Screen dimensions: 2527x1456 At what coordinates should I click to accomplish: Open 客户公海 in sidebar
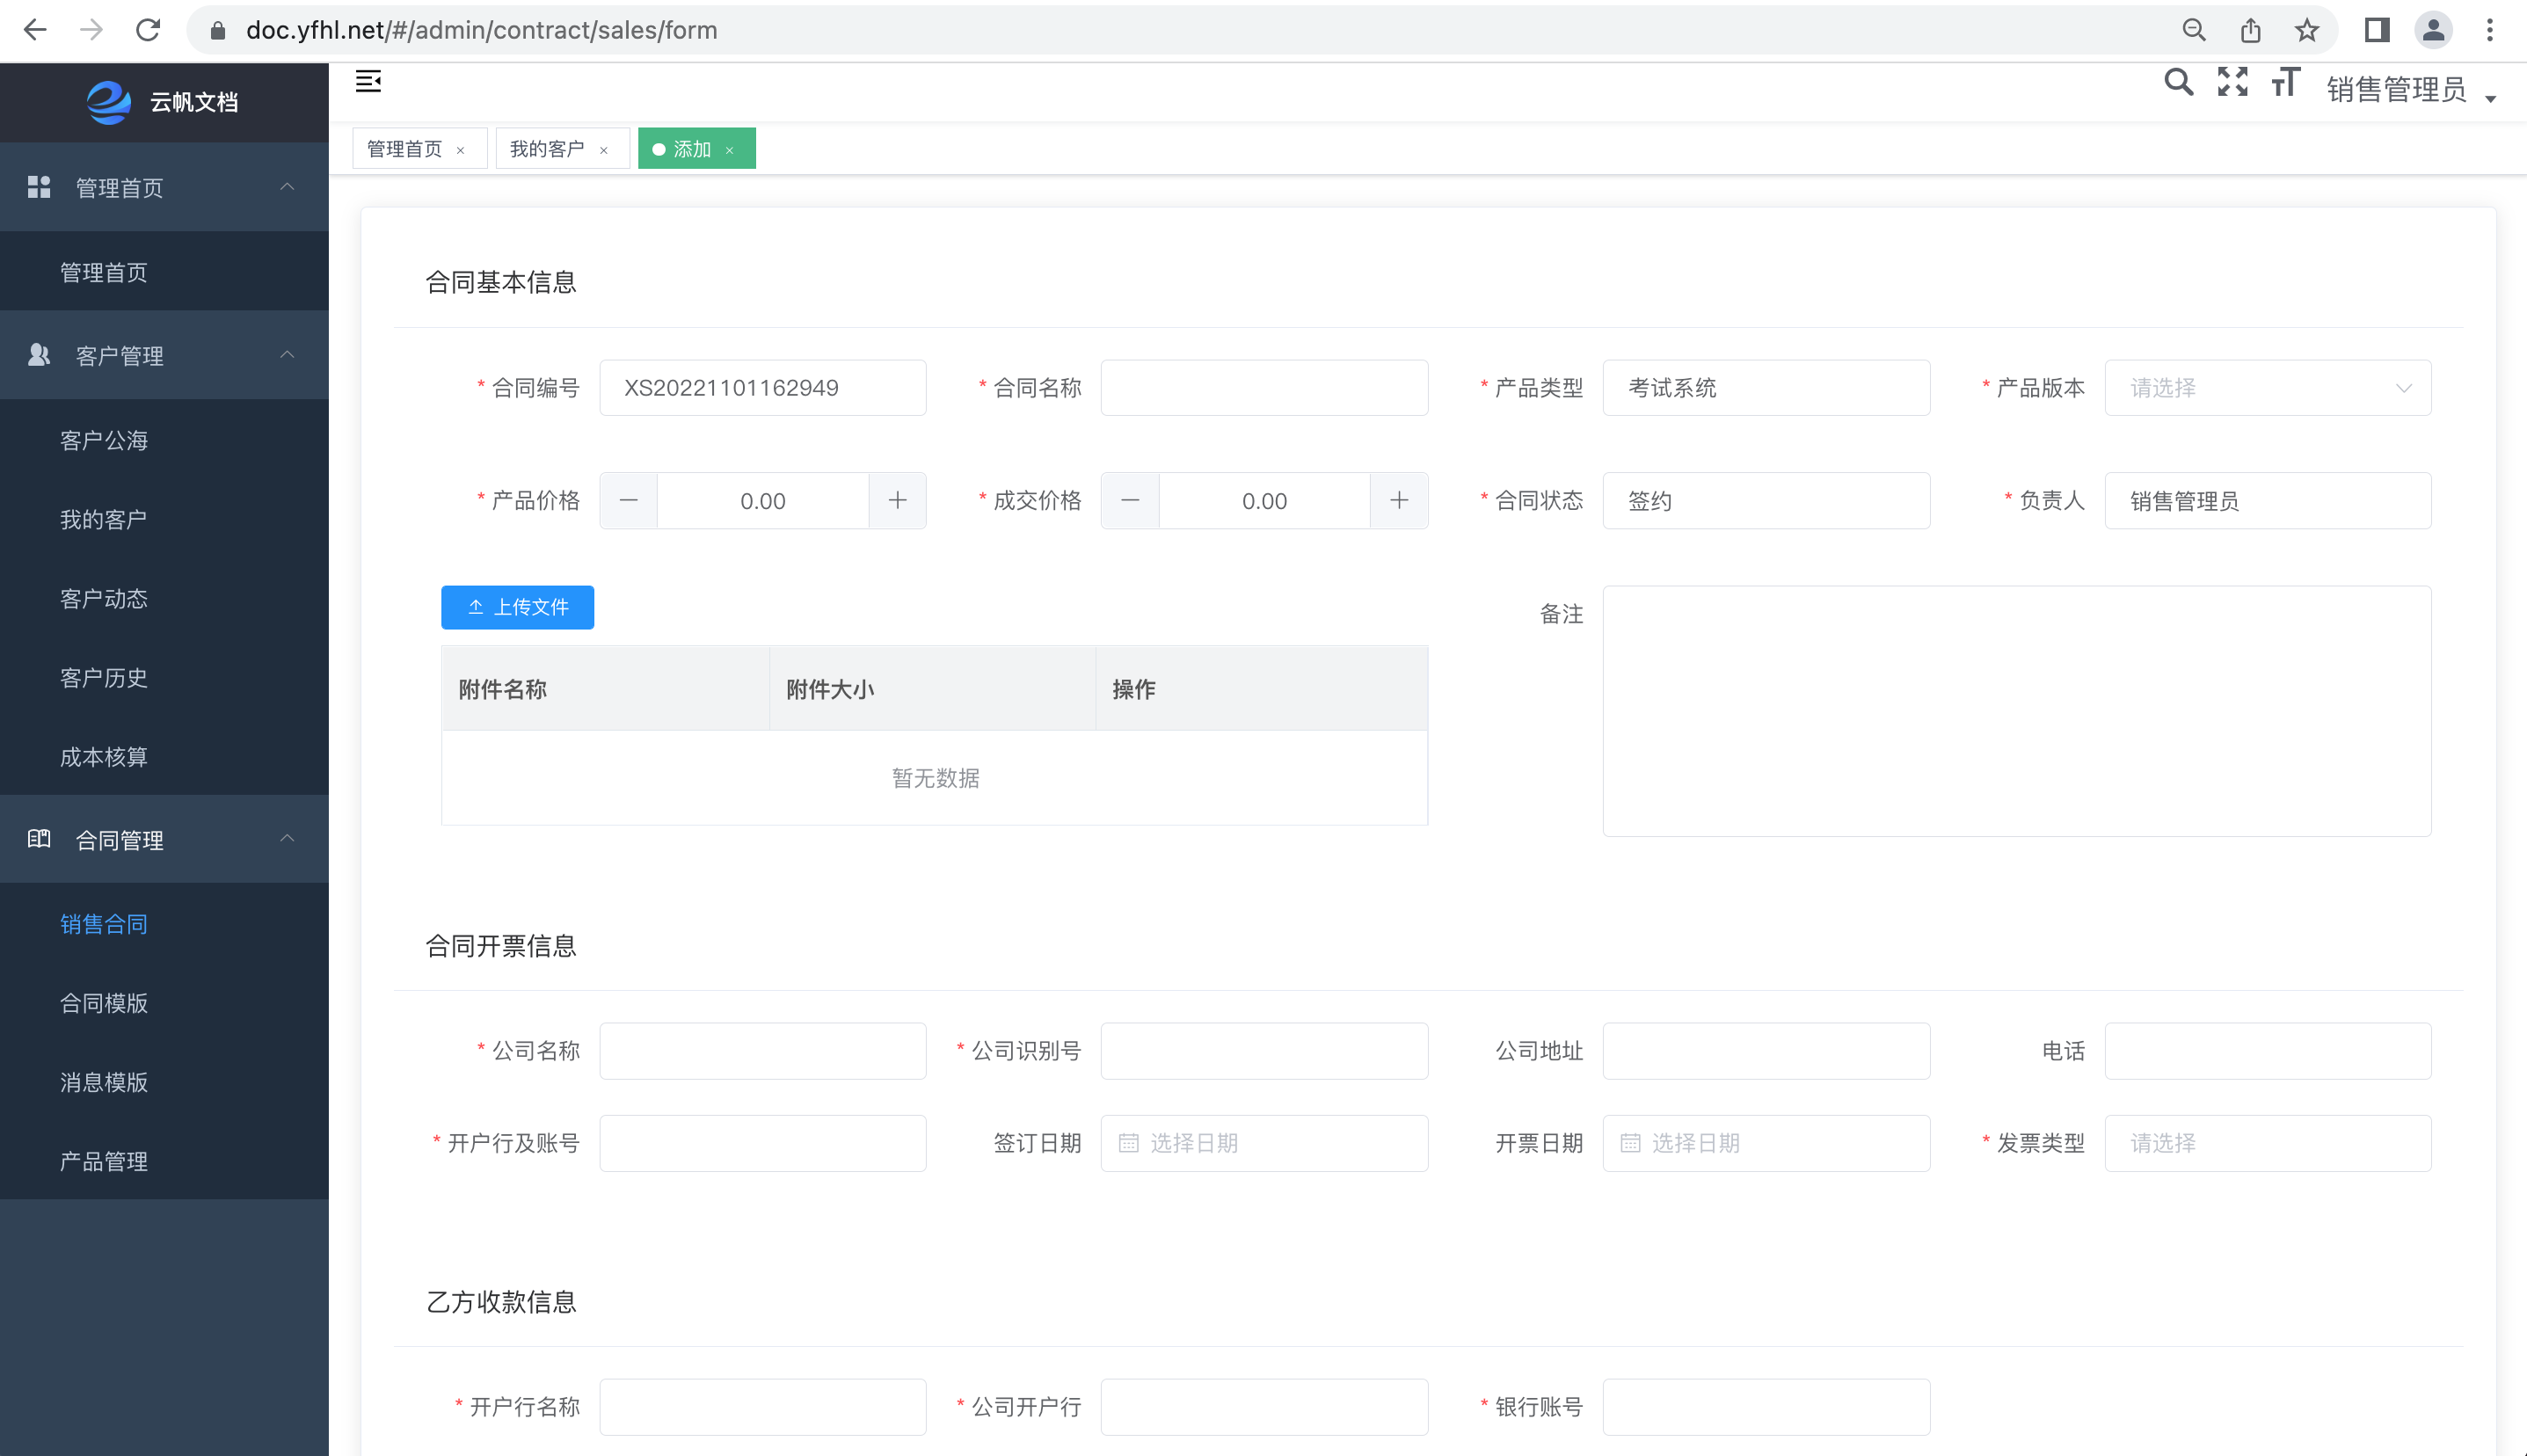tap(164, 440)
